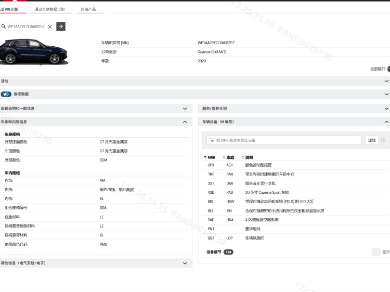
Task: Select equipment row 0P3 银色运动型尾管
Action: pos(296,165)
